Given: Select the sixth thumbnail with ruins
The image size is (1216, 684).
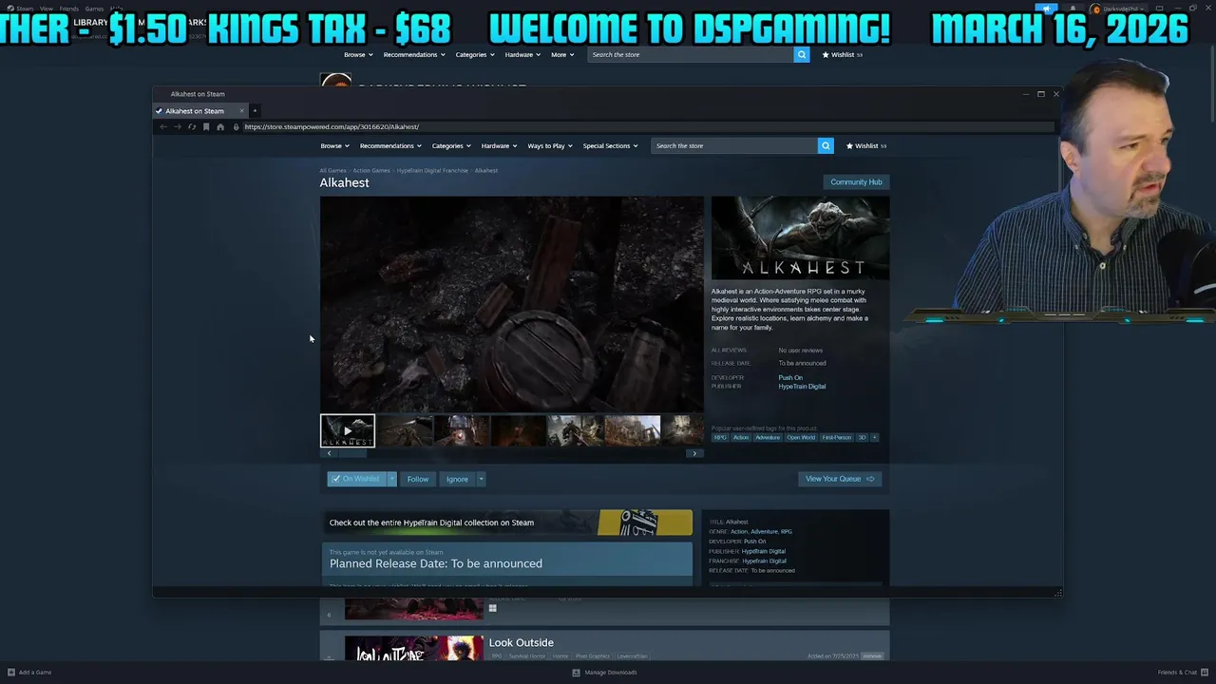Looking at the screenshot, I should 633,430.
